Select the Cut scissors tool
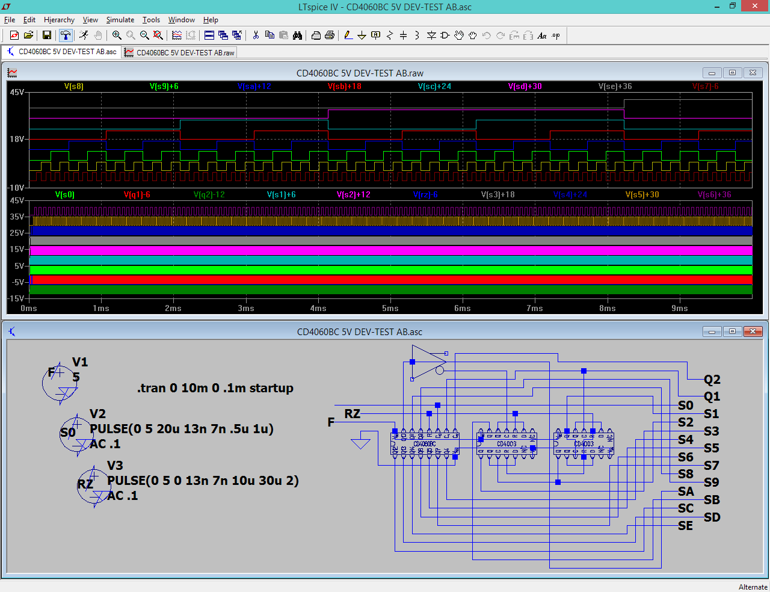Viewport: 770px width, 592px height. [x=256, y=35]
